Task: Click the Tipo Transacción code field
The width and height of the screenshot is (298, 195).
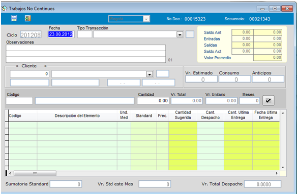Action: (x=84, y=34)
